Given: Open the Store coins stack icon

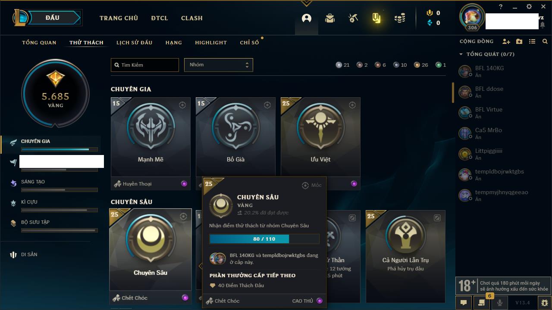Looking at the screenshot, I should [400, 18].
